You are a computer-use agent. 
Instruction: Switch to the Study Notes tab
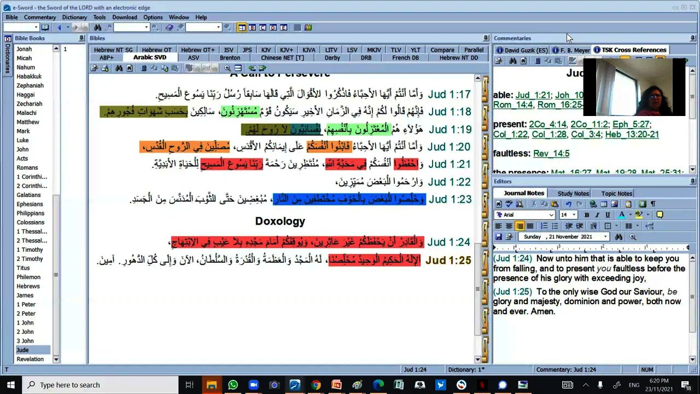573,193
